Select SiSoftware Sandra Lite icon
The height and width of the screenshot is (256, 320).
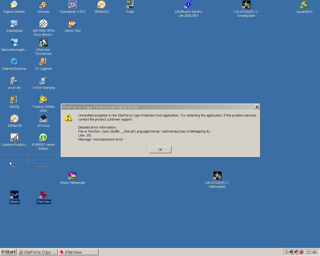click(x=188, y=9)
